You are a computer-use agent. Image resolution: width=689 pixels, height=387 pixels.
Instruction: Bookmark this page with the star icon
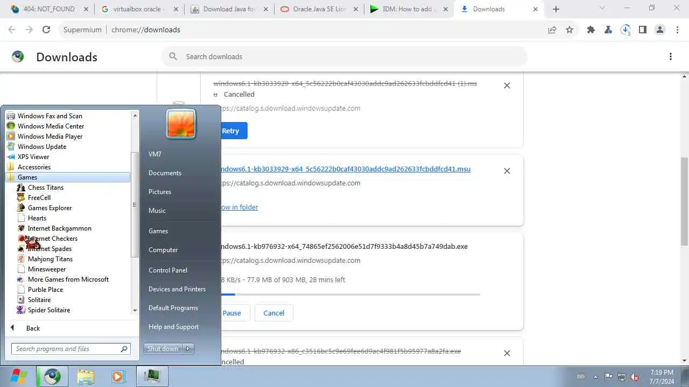tap(570, 30)
